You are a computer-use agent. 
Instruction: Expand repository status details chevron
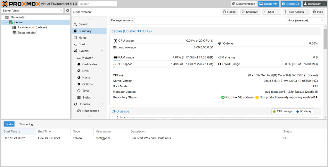(316, 97)
